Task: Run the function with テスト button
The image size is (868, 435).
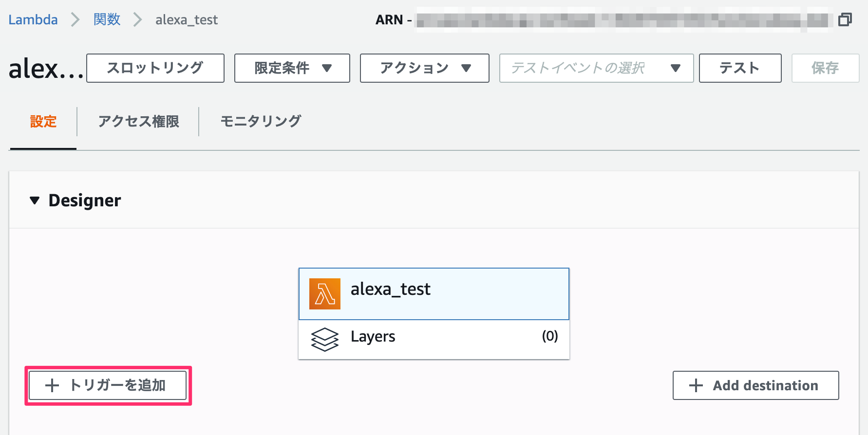Action: coord(739,68)
